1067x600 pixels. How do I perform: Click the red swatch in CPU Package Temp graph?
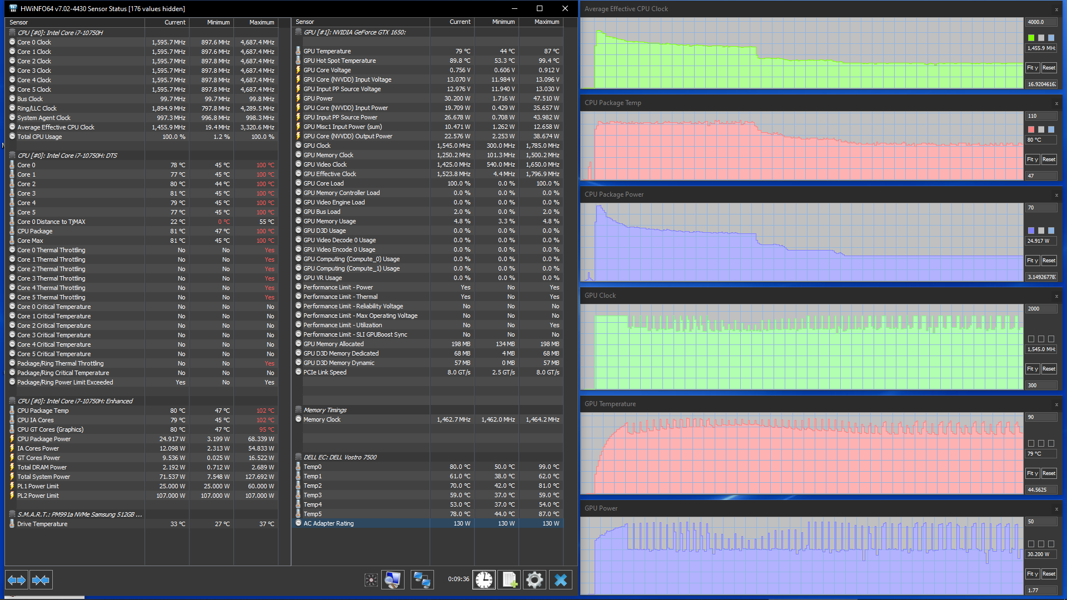pyautogui.click(x=1031, y=129)
